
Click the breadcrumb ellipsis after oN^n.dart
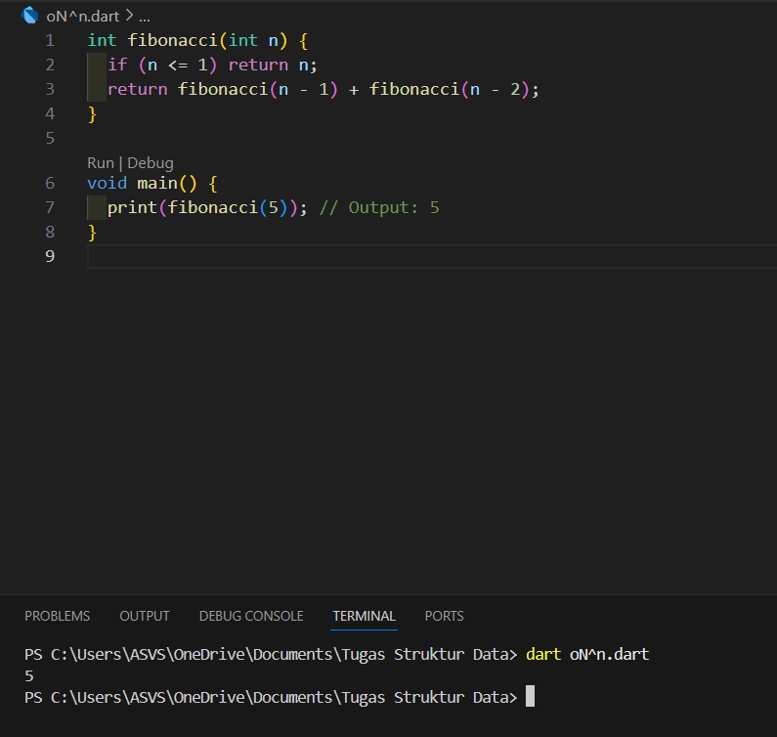point(145,17)
